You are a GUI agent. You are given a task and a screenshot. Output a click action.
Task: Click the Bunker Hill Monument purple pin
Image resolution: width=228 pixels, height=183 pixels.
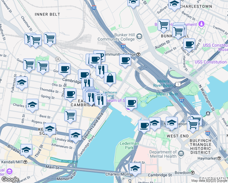[x=201, y=24]
